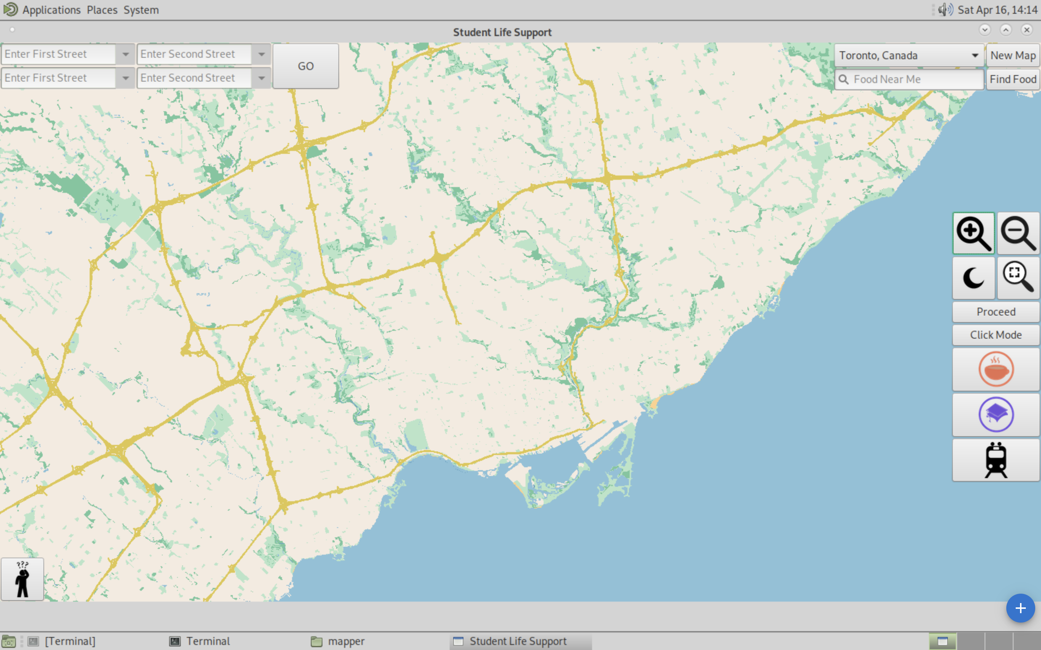This screenshot has width=1041, height=650.
Task: Select the zoom out magnifier tool
Action: pos(1018,233)
